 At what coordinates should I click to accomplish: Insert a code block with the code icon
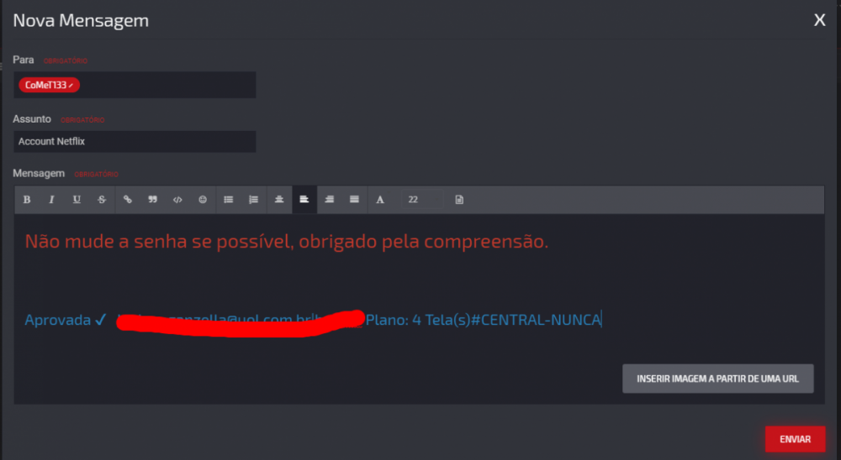177,200
